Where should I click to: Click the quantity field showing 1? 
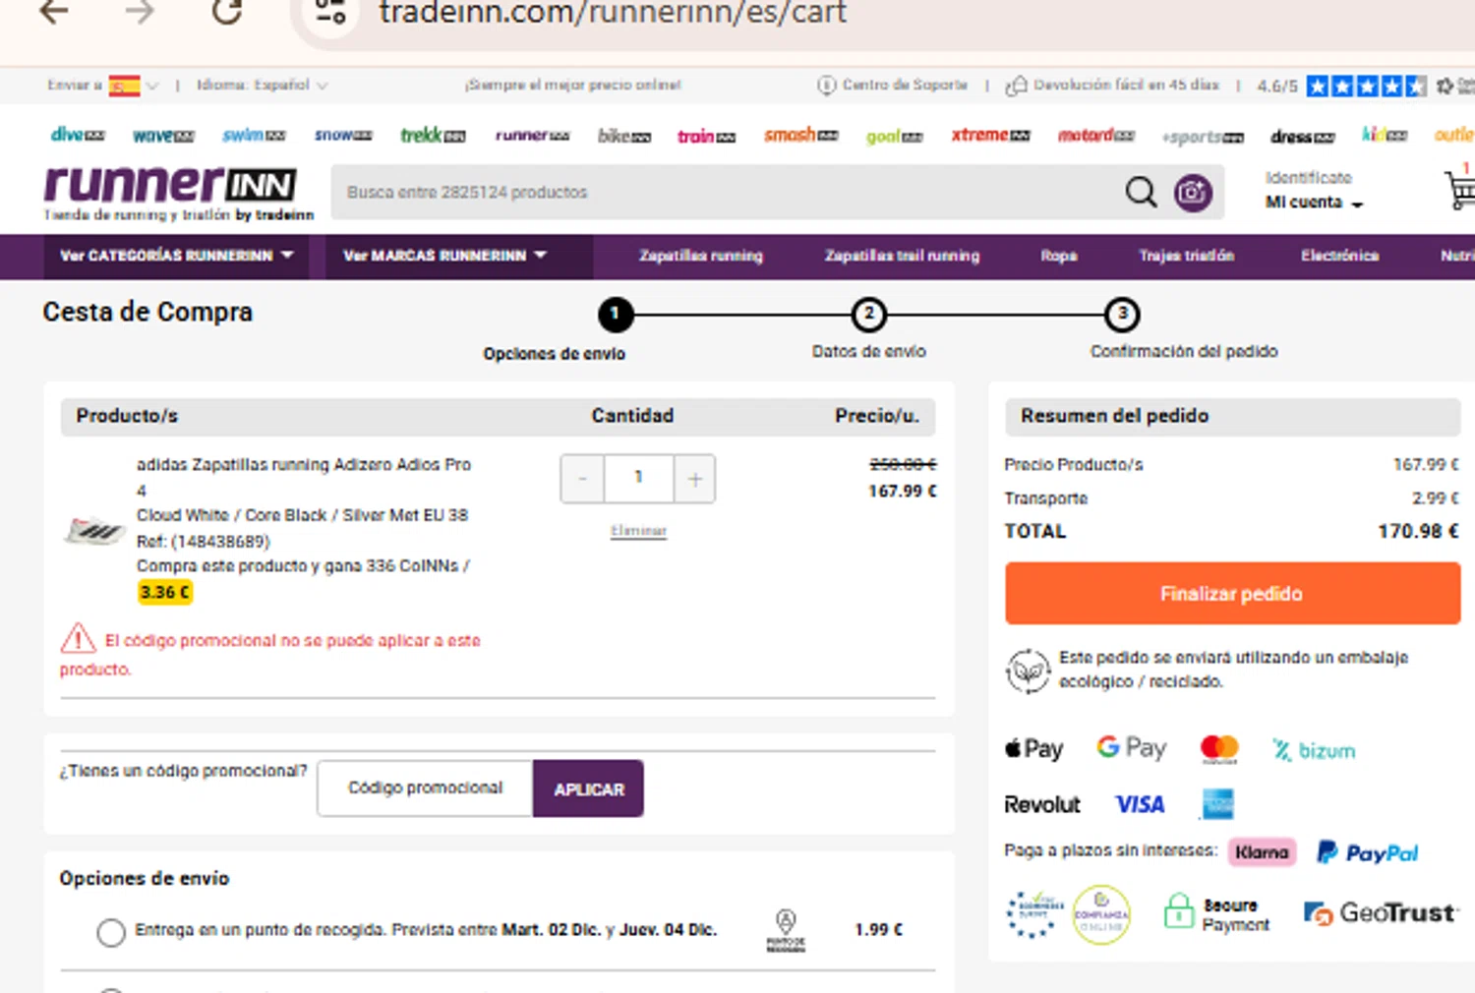[639, 479]
